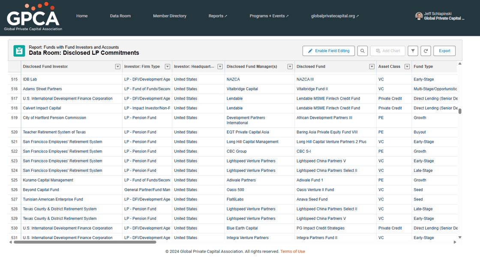Open Asset Class column dropdown
This screenshot has height=257, width=480.
(x=407, y=67)
